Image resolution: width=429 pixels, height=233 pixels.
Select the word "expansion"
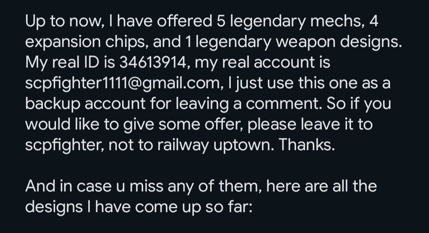(63, 42)
